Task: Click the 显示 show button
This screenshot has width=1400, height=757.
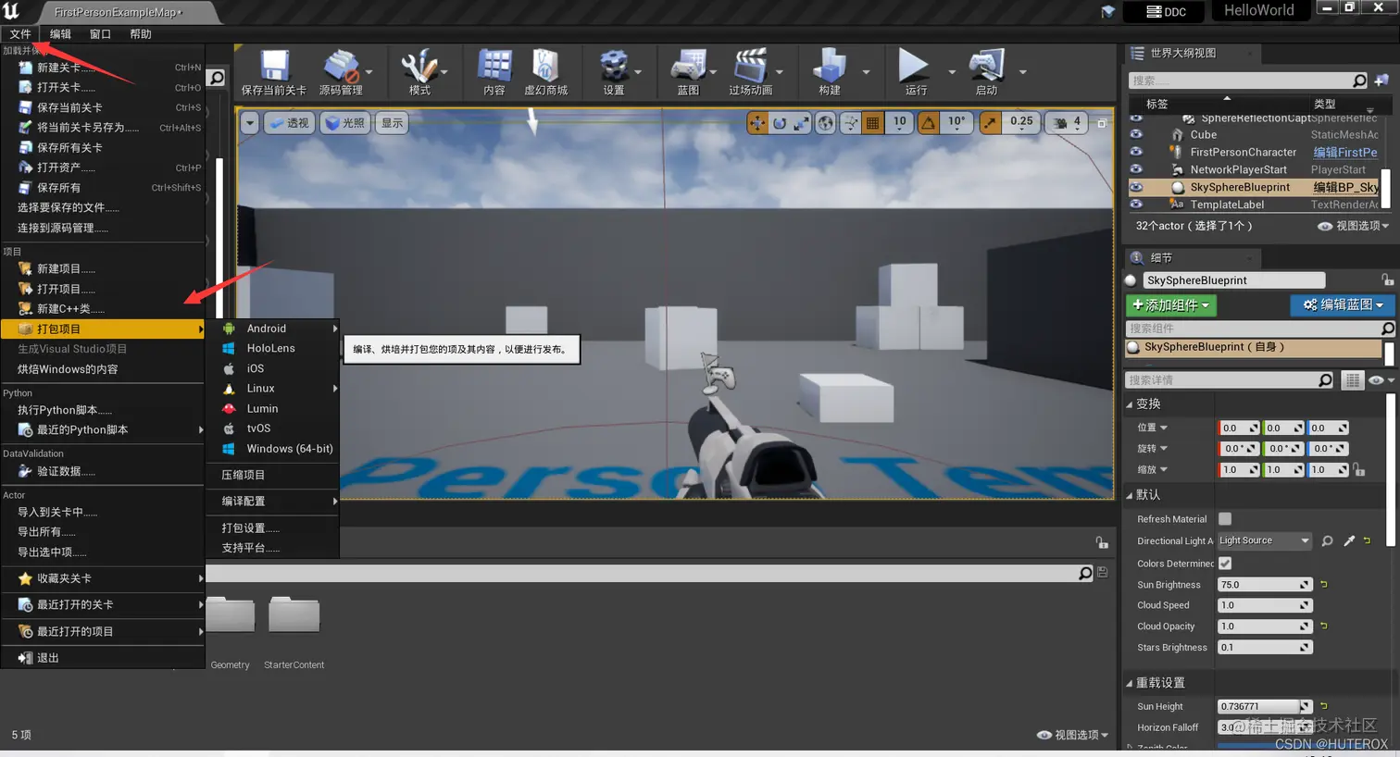Action: point(393,123)
